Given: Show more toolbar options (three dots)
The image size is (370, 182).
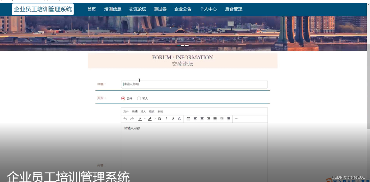Looking at the screenshot, I should tap(236, 119).
